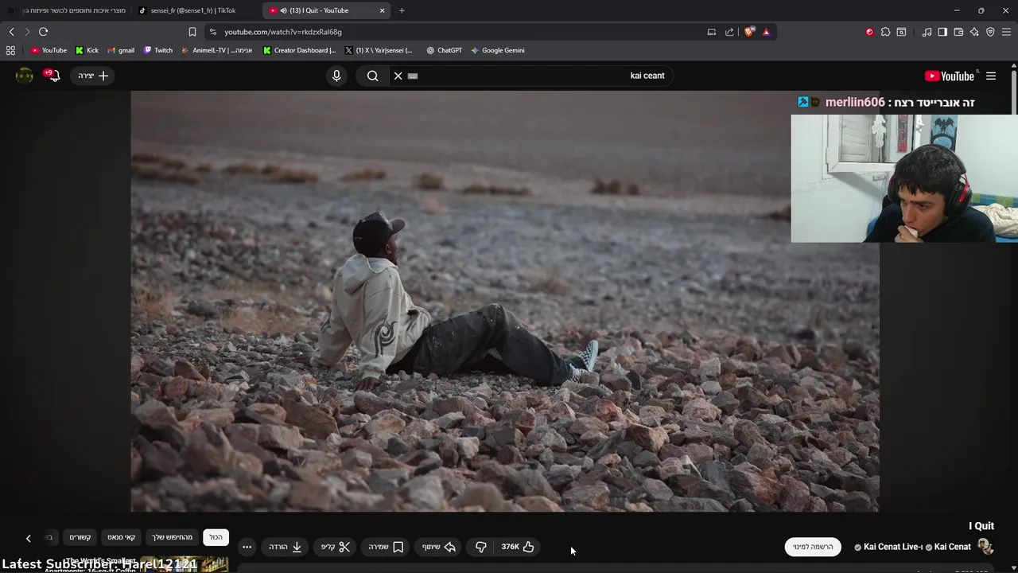Click the קליפ clip button

tap(336, 547)
